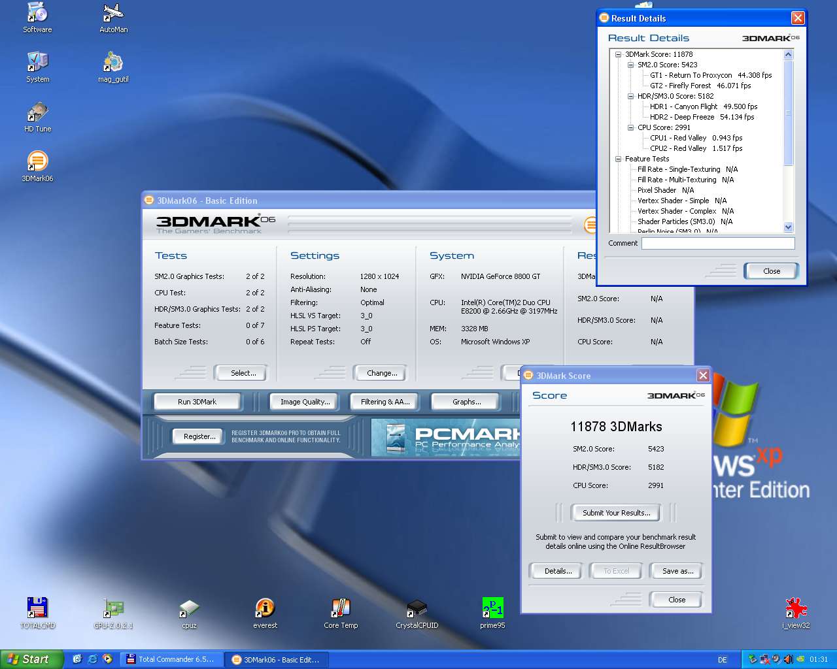Select Shader Particles (SM3.0) row
The width and height of the screenshot is (837, 669).
[685, 221]
